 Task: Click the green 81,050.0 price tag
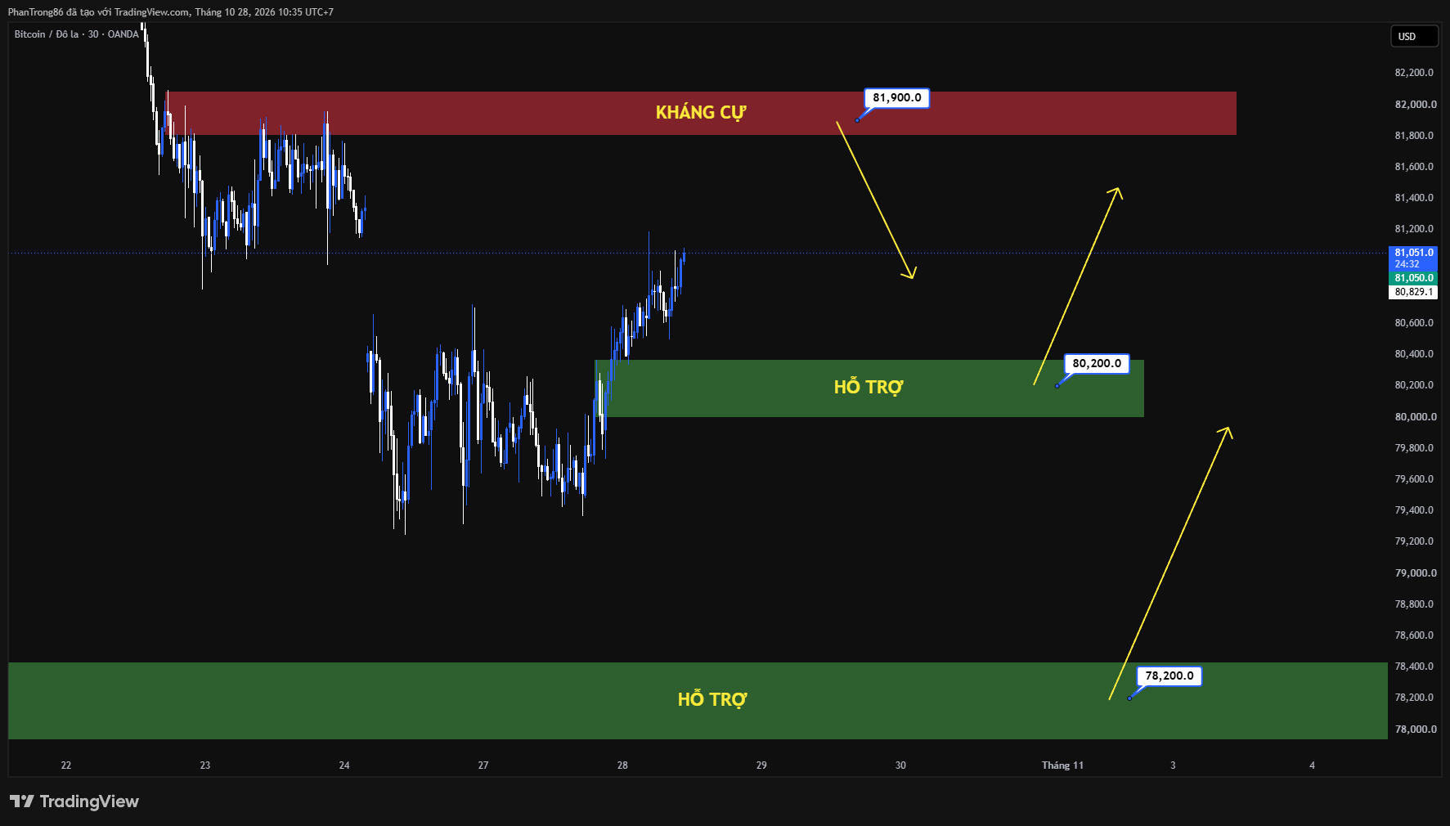click(x=1413, y=278)
